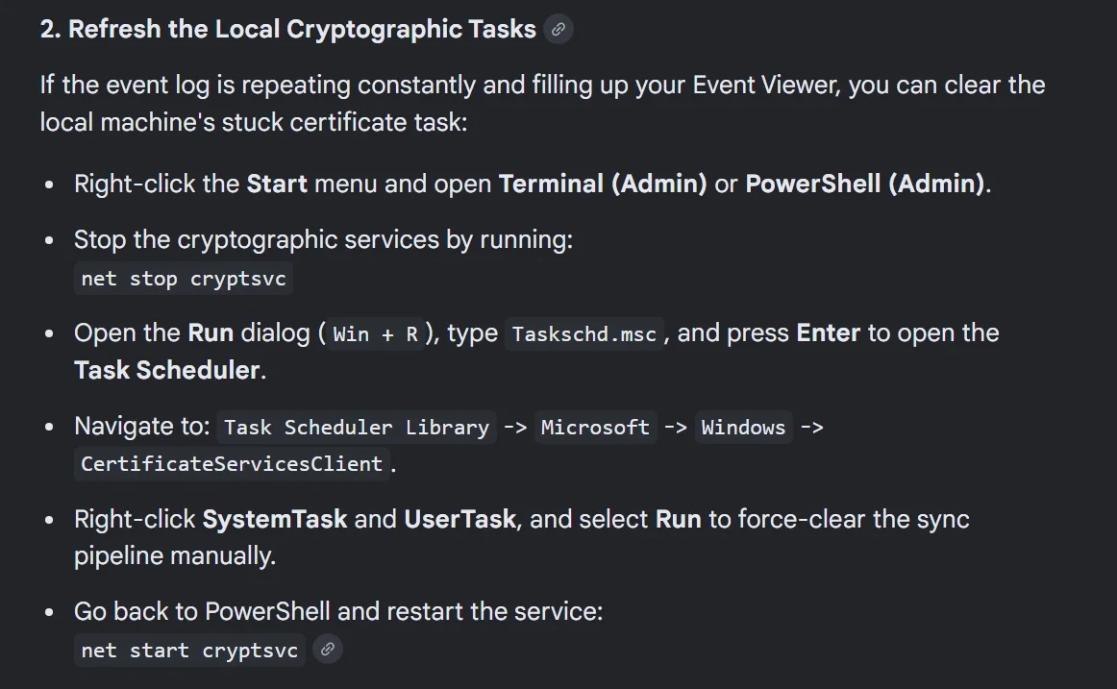The width and height of the screenshot is (1117, 689).
Task: Click the link icon beside the section heading
Action: point(558,29)
